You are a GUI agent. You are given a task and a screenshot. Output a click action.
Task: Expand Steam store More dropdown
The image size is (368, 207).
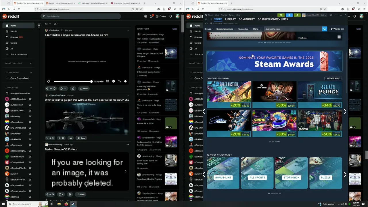pos(256,29)
